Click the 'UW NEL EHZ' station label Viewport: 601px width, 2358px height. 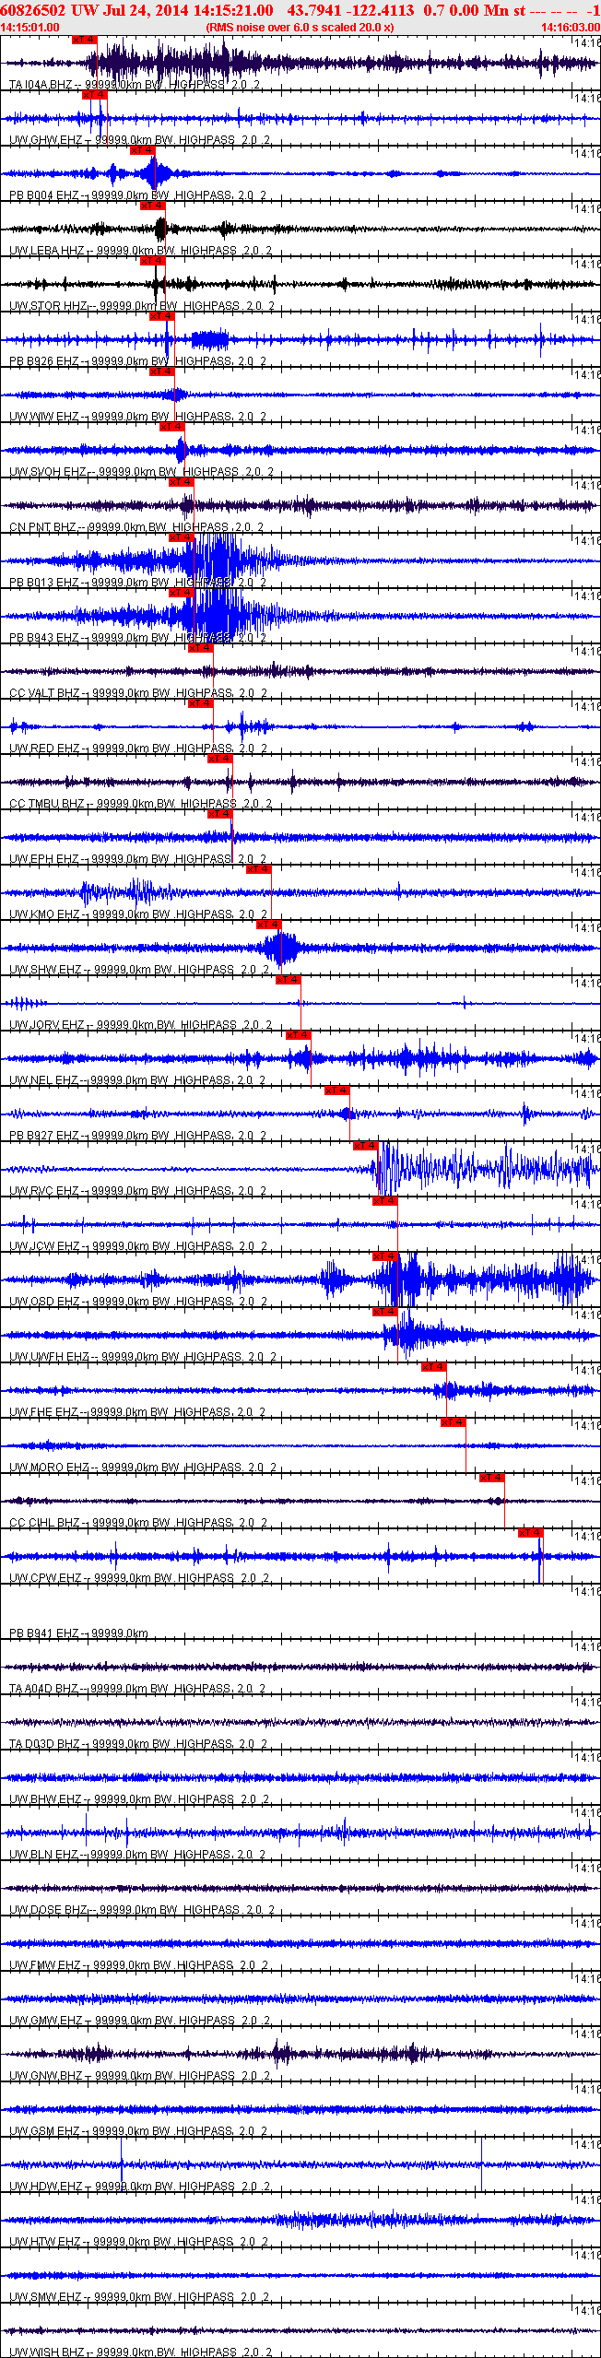(43, 1080)
